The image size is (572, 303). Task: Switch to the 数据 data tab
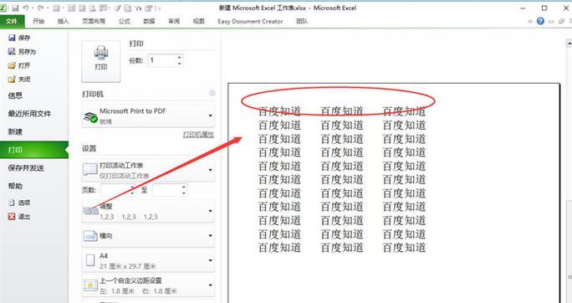pos(149,21)
